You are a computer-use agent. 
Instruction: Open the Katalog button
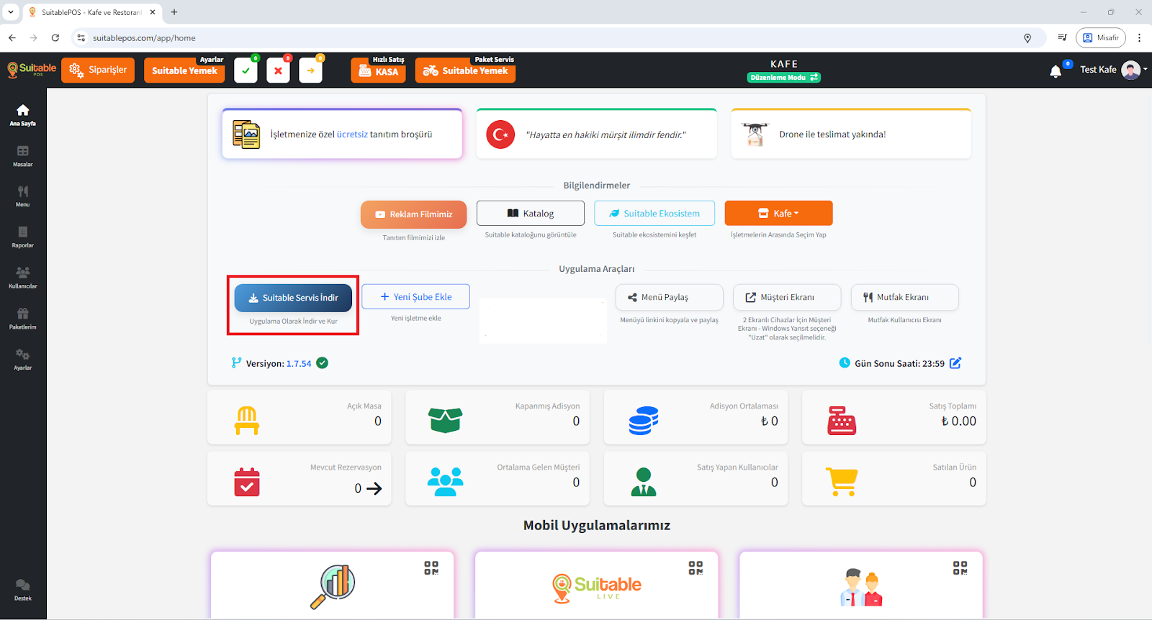point(531,213)
